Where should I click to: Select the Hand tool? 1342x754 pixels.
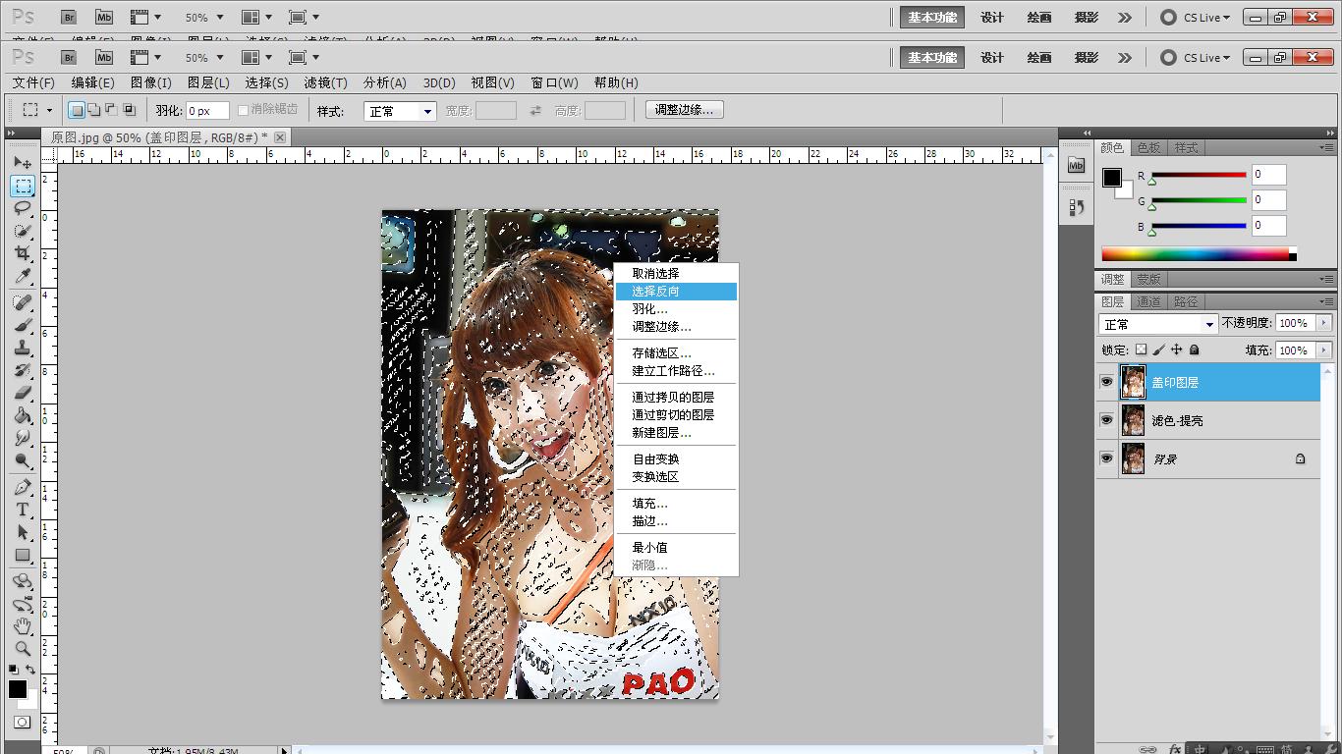coord(22,626)
